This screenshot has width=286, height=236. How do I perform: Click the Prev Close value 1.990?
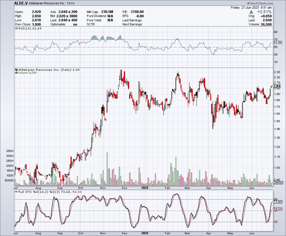pos(36,25)
